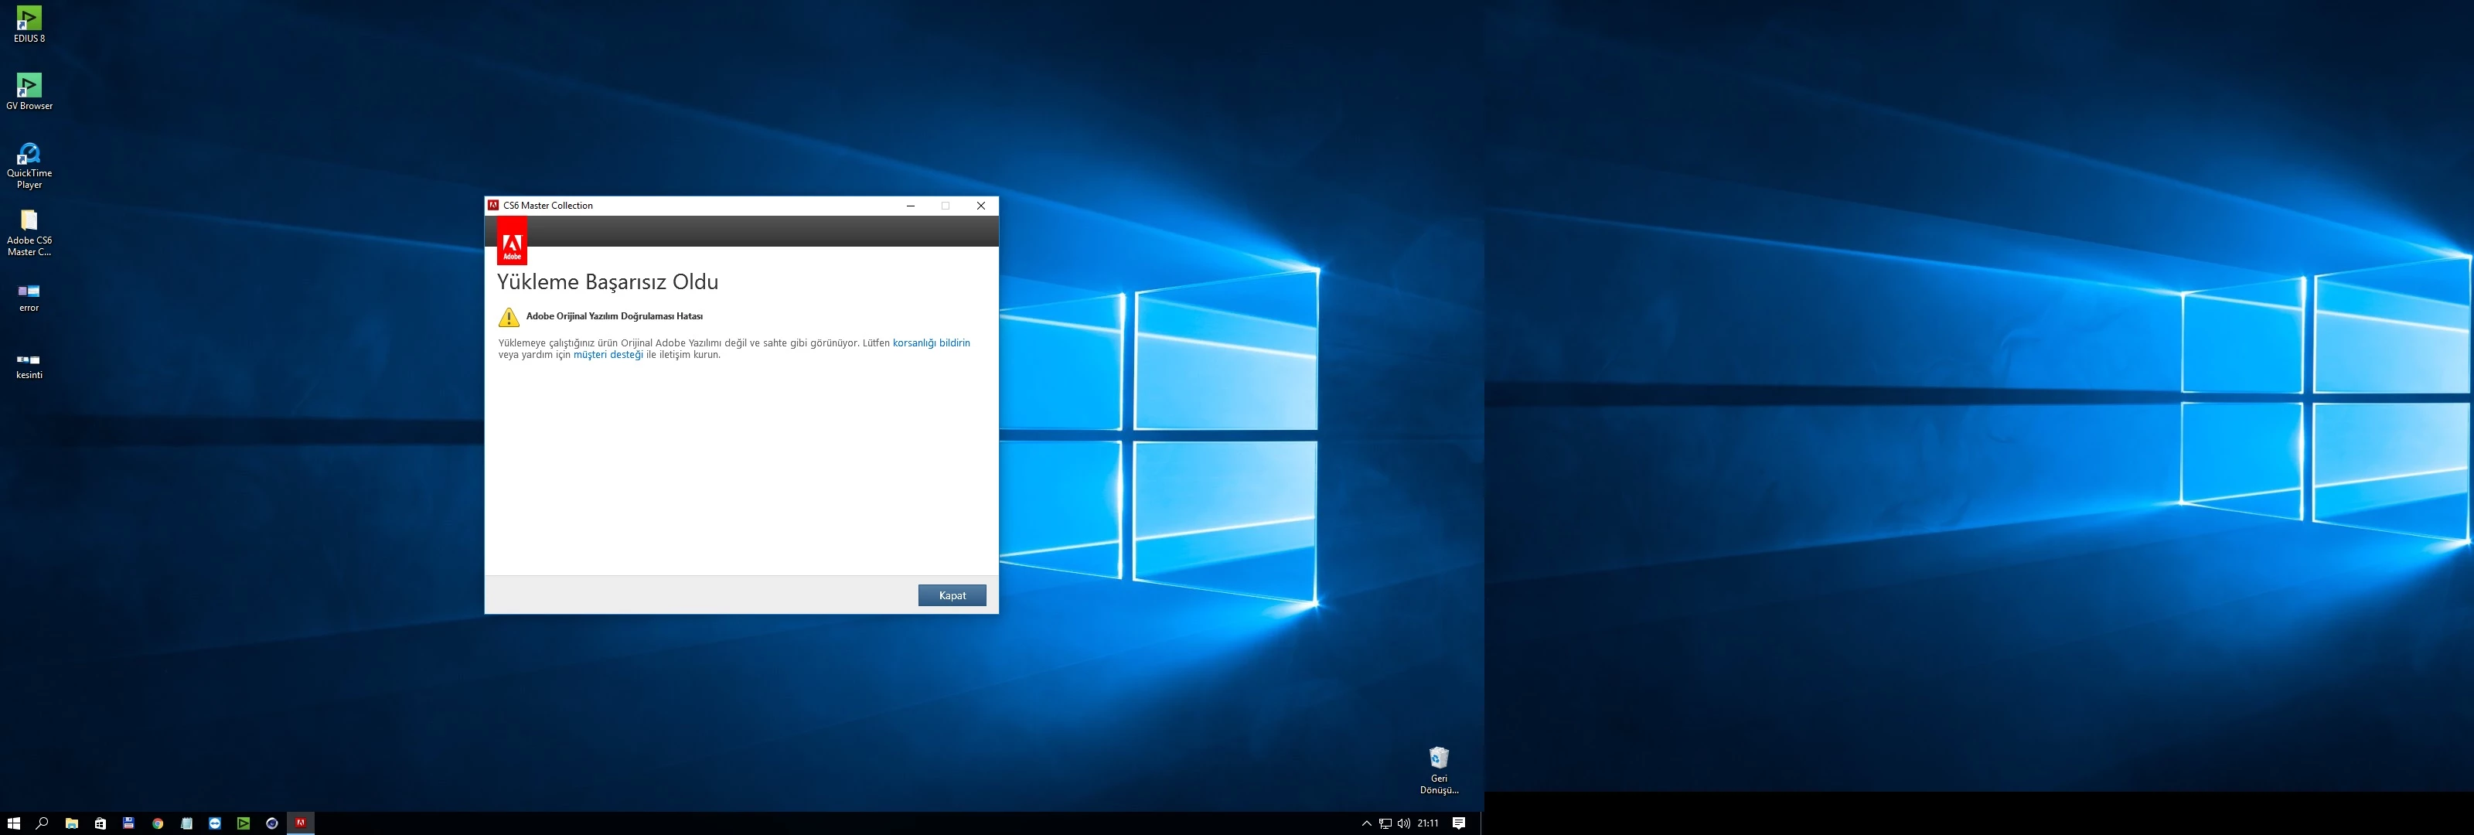The image size is (2474, 835).
Task: Open the Action Center notifications
Action: [x=1458, y=823]
